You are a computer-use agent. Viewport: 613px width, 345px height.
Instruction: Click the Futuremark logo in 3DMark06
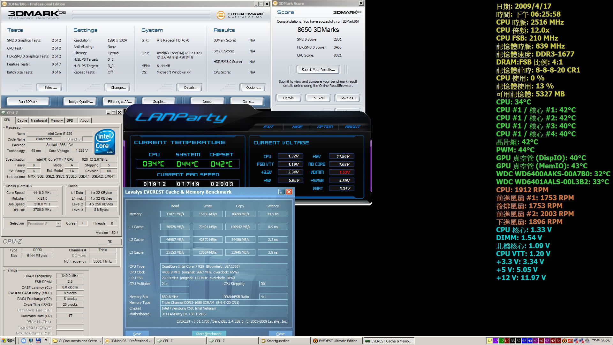click(240, 15)
